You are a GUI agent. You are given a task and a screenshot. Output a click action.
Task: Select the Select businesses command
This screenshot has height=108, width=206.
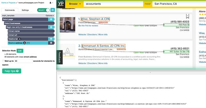coord(29,23)
